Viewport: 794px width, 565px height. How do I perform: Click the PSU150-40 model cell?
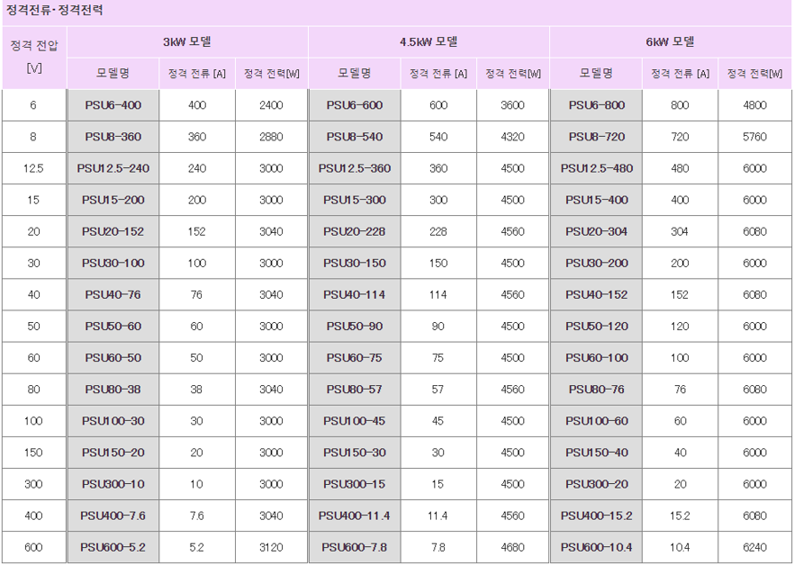597,453
